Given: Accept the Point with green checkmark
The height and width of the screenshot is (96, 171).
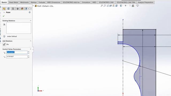Looking at the screenshot, I should tap(3, 16).
